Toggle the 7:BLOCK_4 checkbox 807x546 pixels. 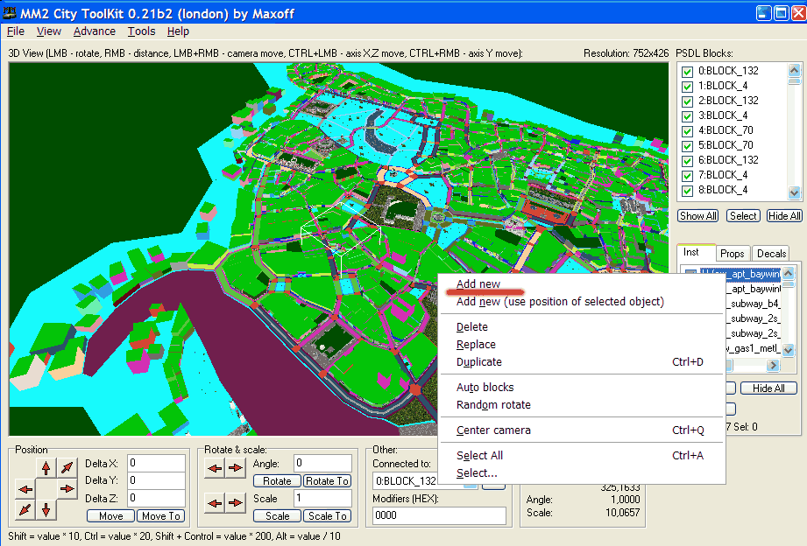(x=688, y=175)
